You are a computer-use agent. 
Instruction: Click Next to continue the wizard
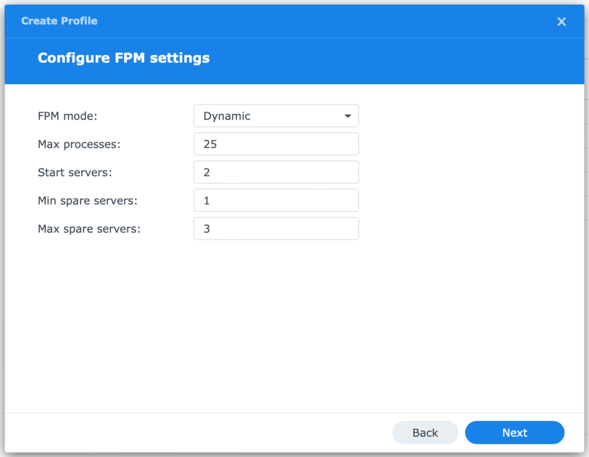pos(514,432)
